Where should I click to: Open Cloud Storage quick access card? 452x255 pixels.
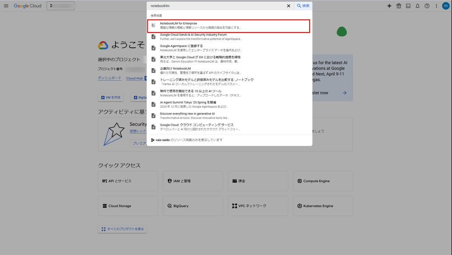[x=128, y=206]
